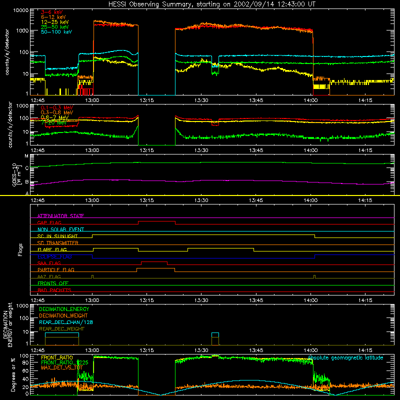Viewport: 400px width, 400px height.
Task: Click the Degrees or % axis title
Action: pyautogui.click(x=13, y=374)
